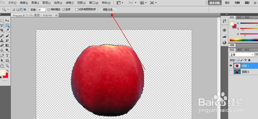Screen dimensions: 258x119
Task: Toggle the 消除锯齿 anti-alias checkbox
Action: [49, 10]
